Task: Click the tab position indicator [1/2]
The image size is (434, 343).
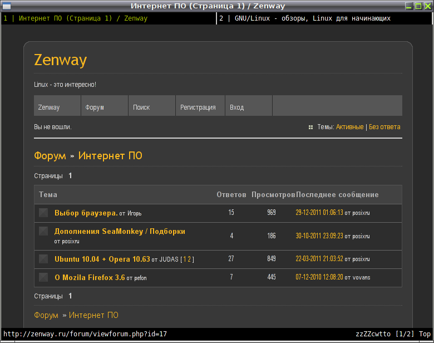Action: click(405, 334)
